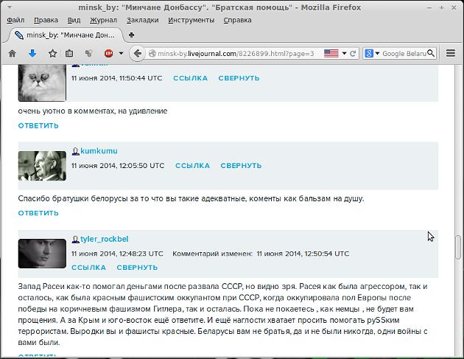
Task: Click the search magnifier icon
Action: 430,53
